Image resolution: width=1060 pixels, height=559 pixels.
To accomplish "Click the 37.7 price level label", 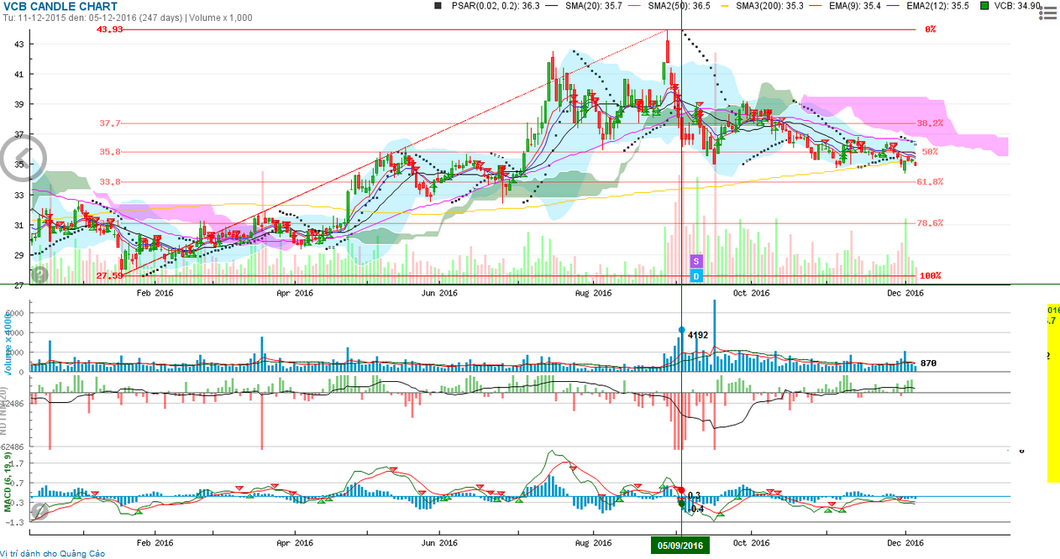I will click(111, 123).
